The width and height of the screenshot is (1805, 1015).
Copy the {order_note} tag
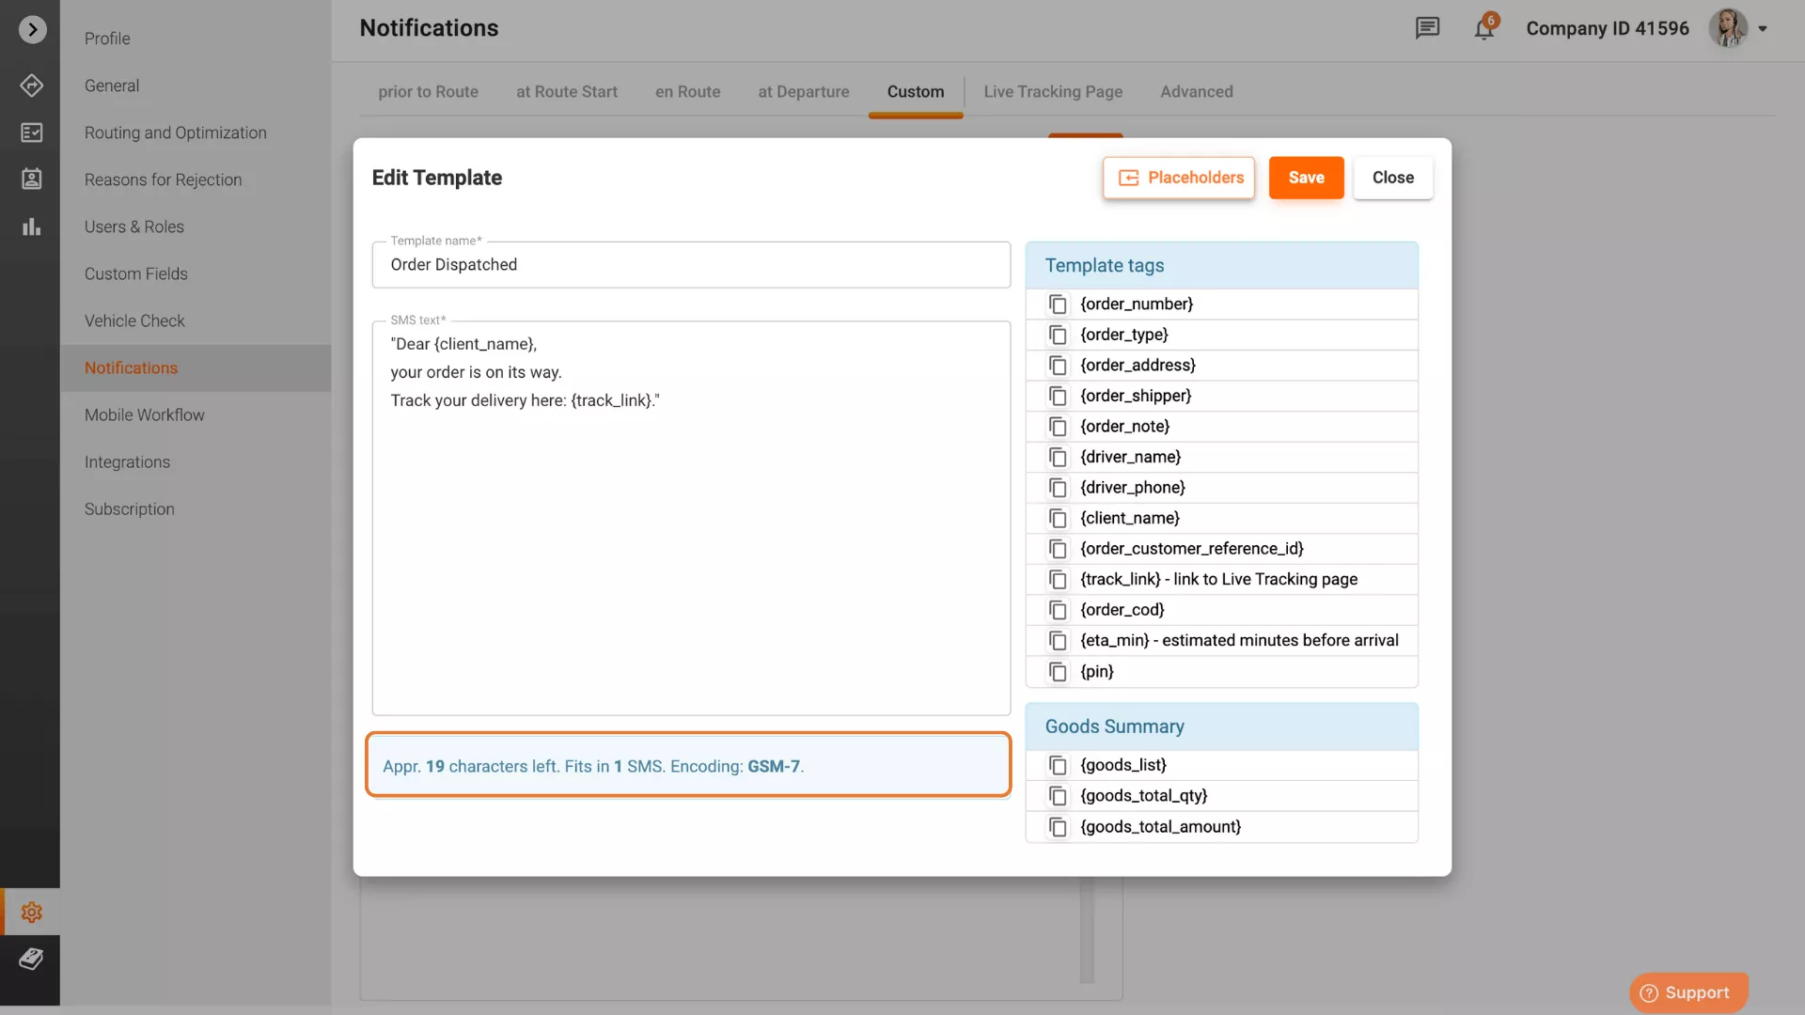(1058, 427)
